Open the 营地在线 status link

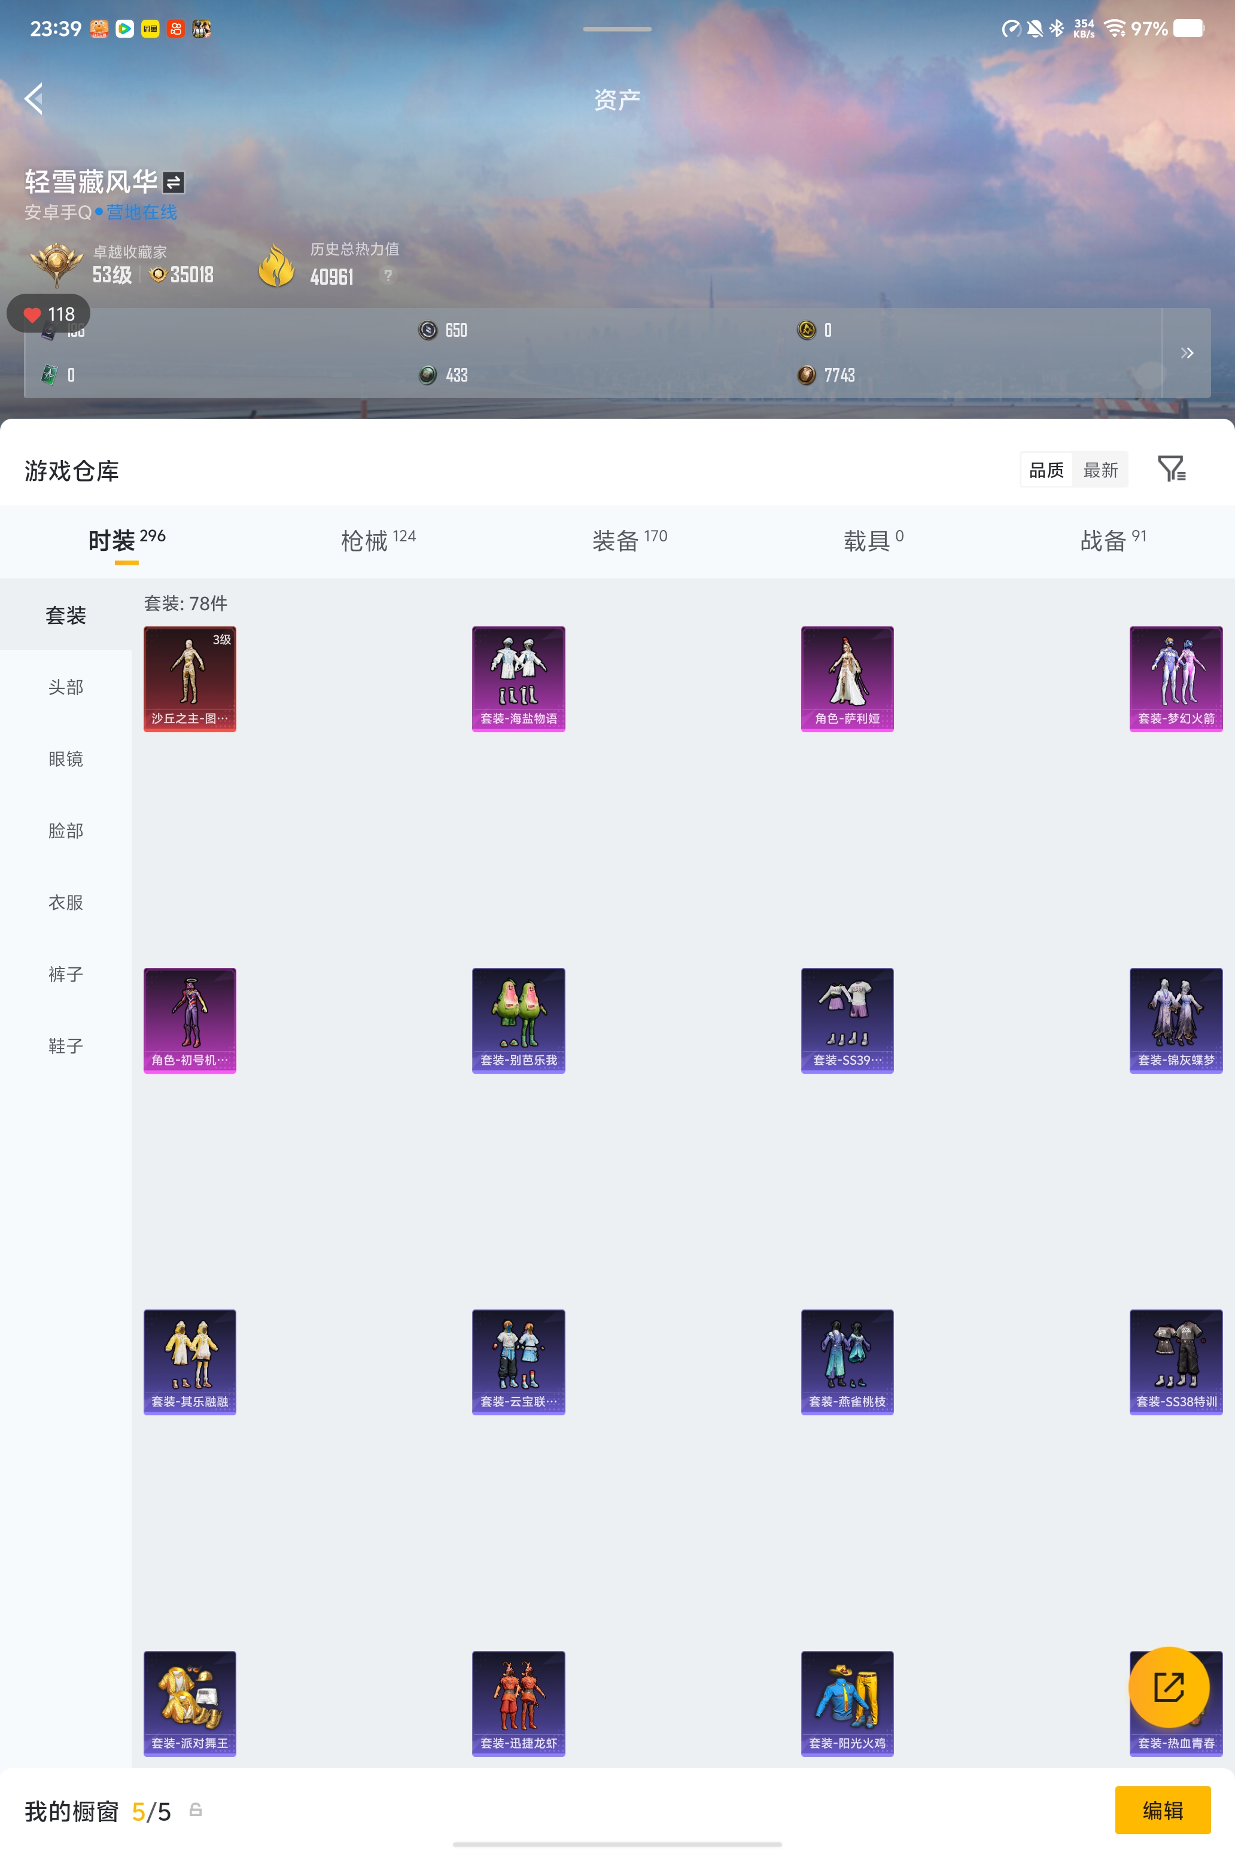click(x=142, y=212)
